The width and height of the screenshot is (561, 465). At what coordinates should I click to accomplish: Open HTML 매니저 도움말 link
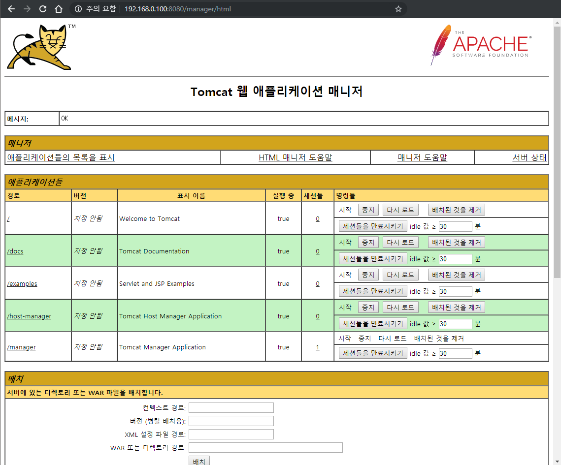point(296,157)
